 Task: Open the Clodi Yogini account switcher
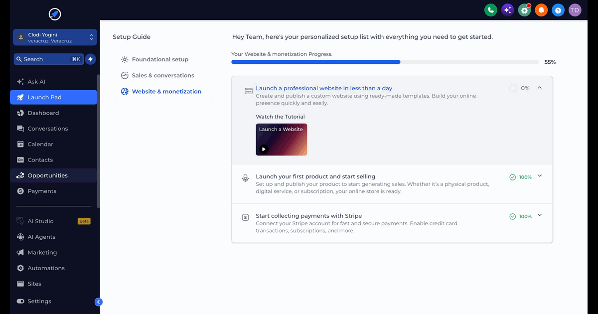pyautogui.click(x=55, y=37)
